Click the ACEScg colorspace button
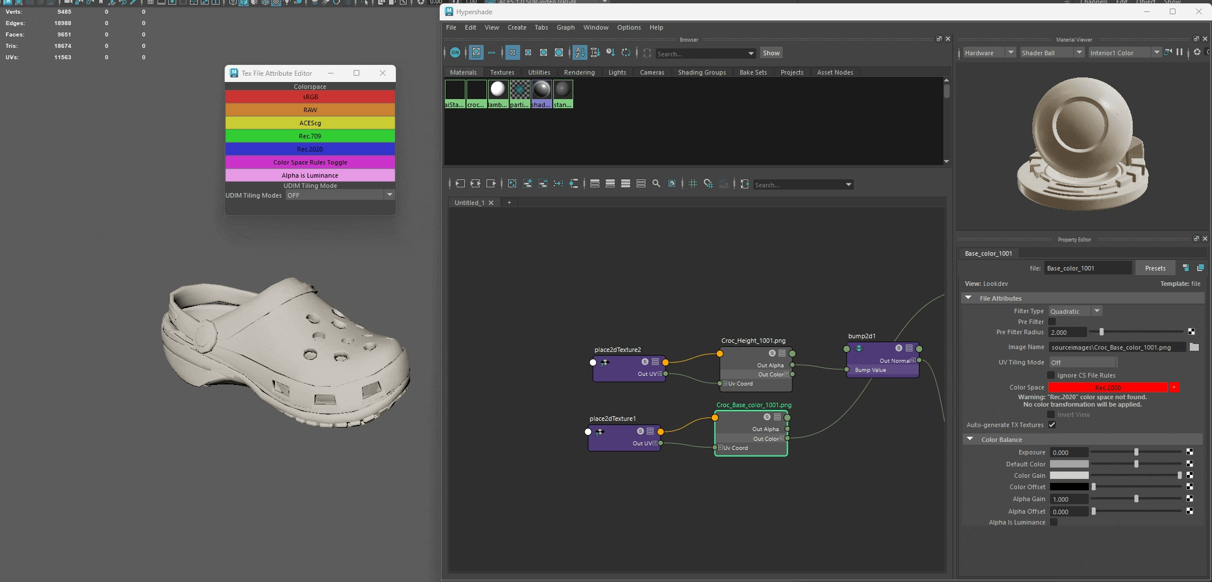 (310, 123)
